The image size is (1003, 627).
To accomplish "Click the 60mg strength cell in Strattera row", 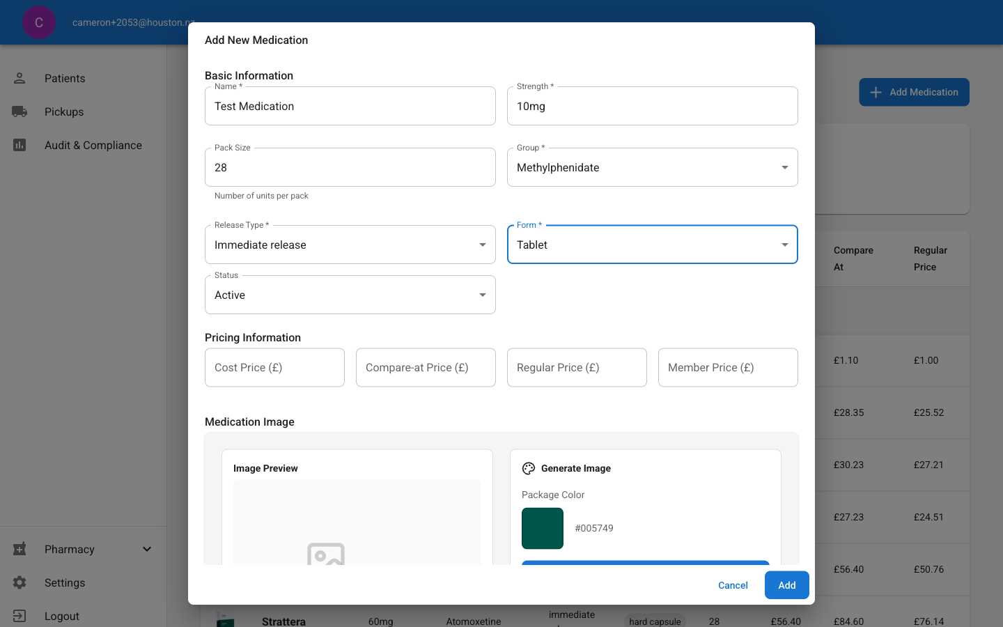I will tap(380, 621).
